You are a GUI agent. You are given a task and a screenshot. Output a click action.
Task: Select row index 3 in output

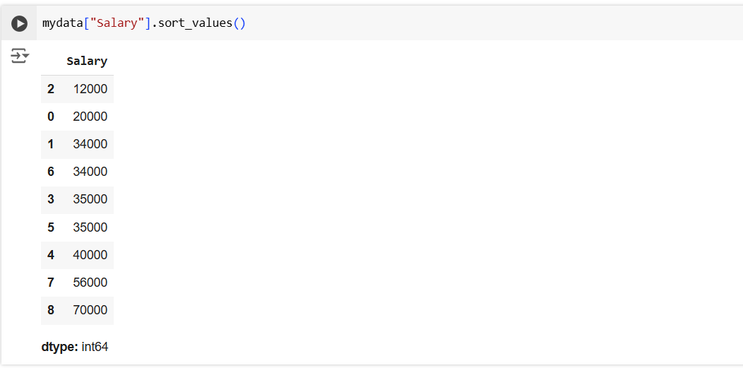click(x=51, y=199)
